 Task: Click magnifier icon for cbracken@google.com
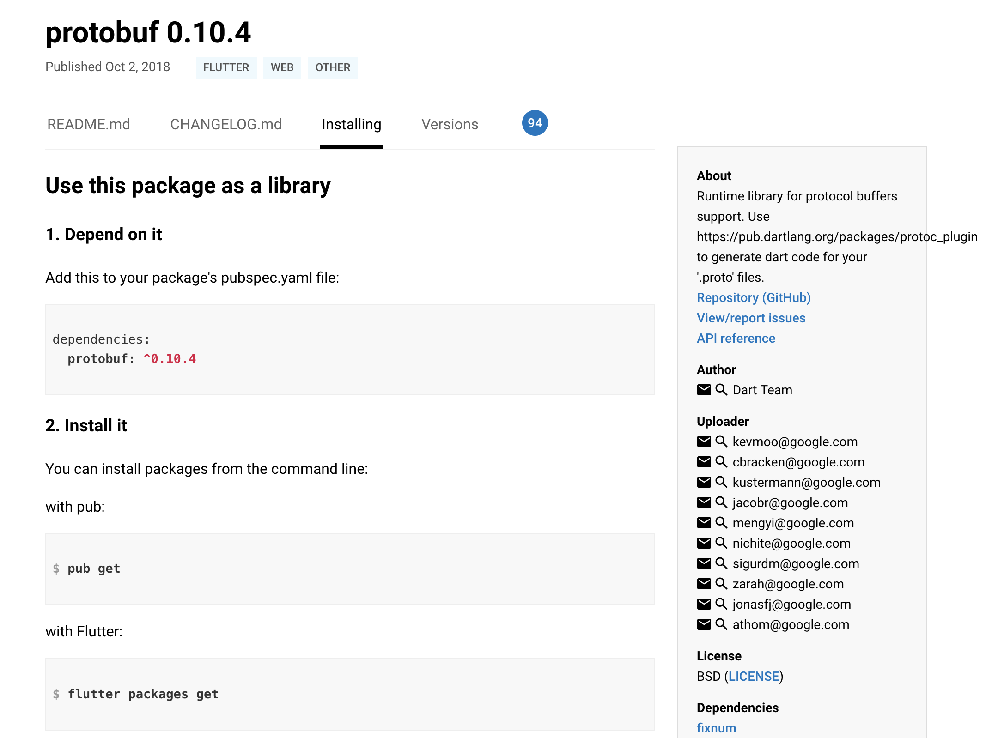pyautogui.click(x=721, y=462)
